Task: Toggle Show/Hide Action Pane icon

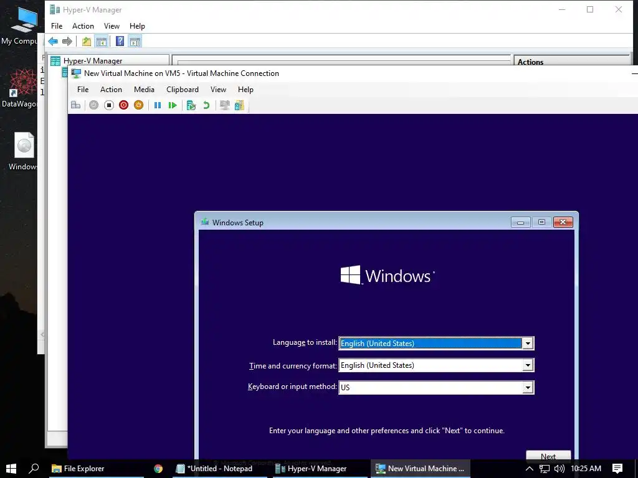Action: tap(135, 41)
